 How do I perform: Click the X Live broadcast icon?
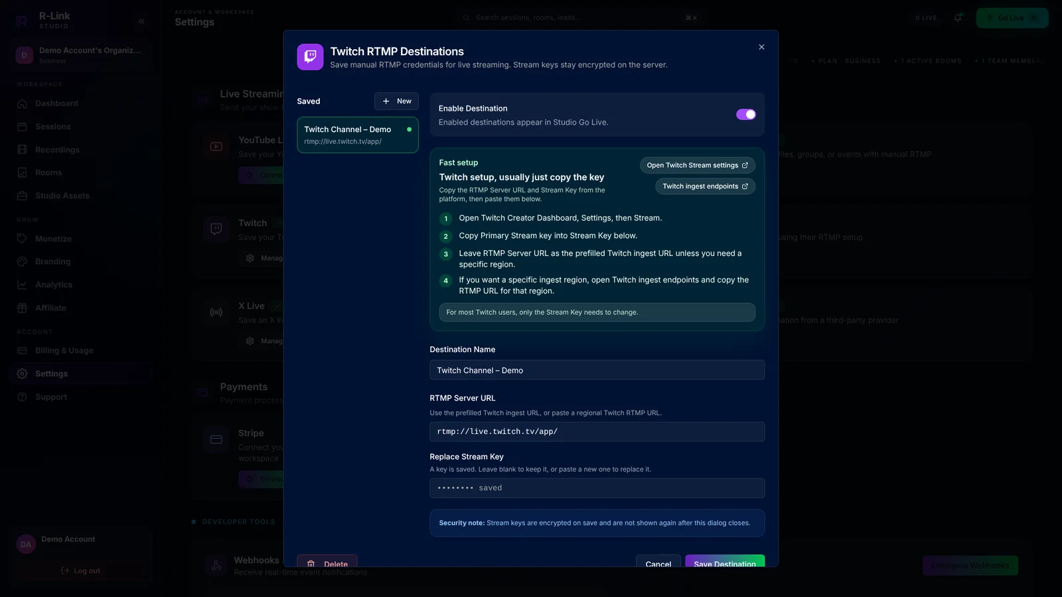pyautogui.click(x=216, y=312)
